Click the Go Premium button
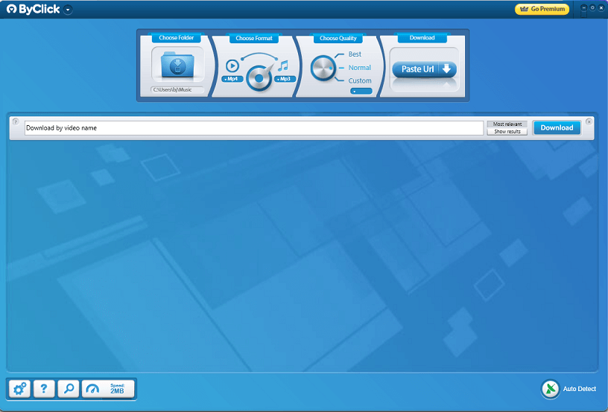 (542, 9)
